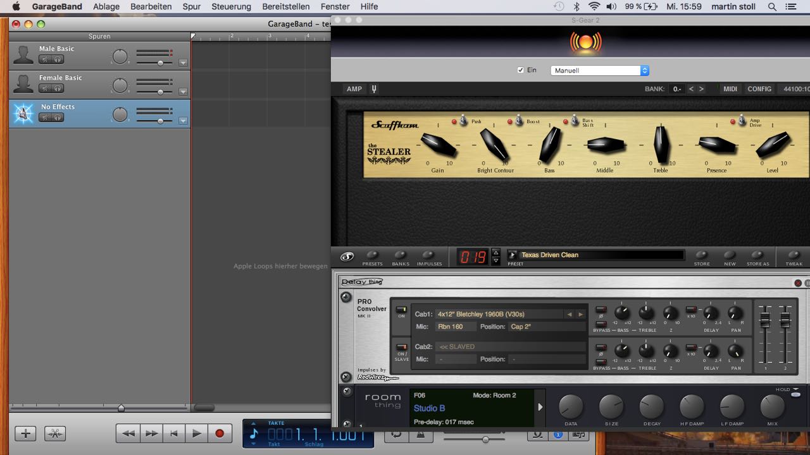Expand No Effects track automation arrow
810x455 pixels.
(183, 121)
